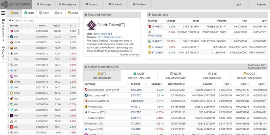The width and height of the screenshot is (270, 135).
Task: Click the XBP coin icon in market list
Action: coord(11,104)
